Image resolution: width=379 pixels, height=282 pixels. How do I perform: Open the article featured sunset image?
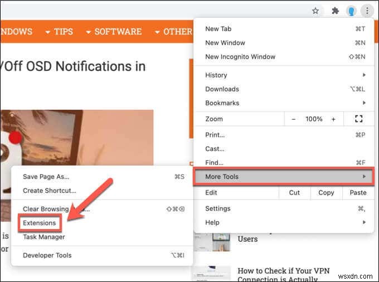point(77,137)
